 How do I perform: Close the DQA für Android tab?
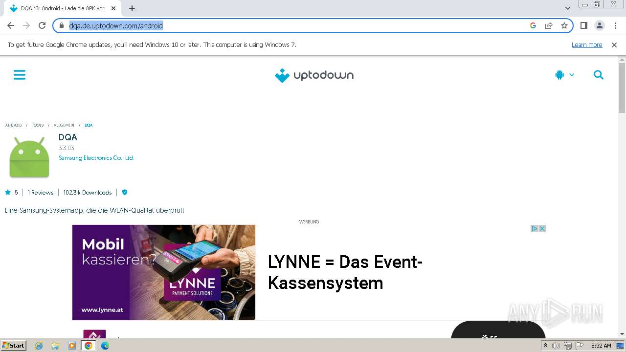pyautogui.click(x=113, y=8)
